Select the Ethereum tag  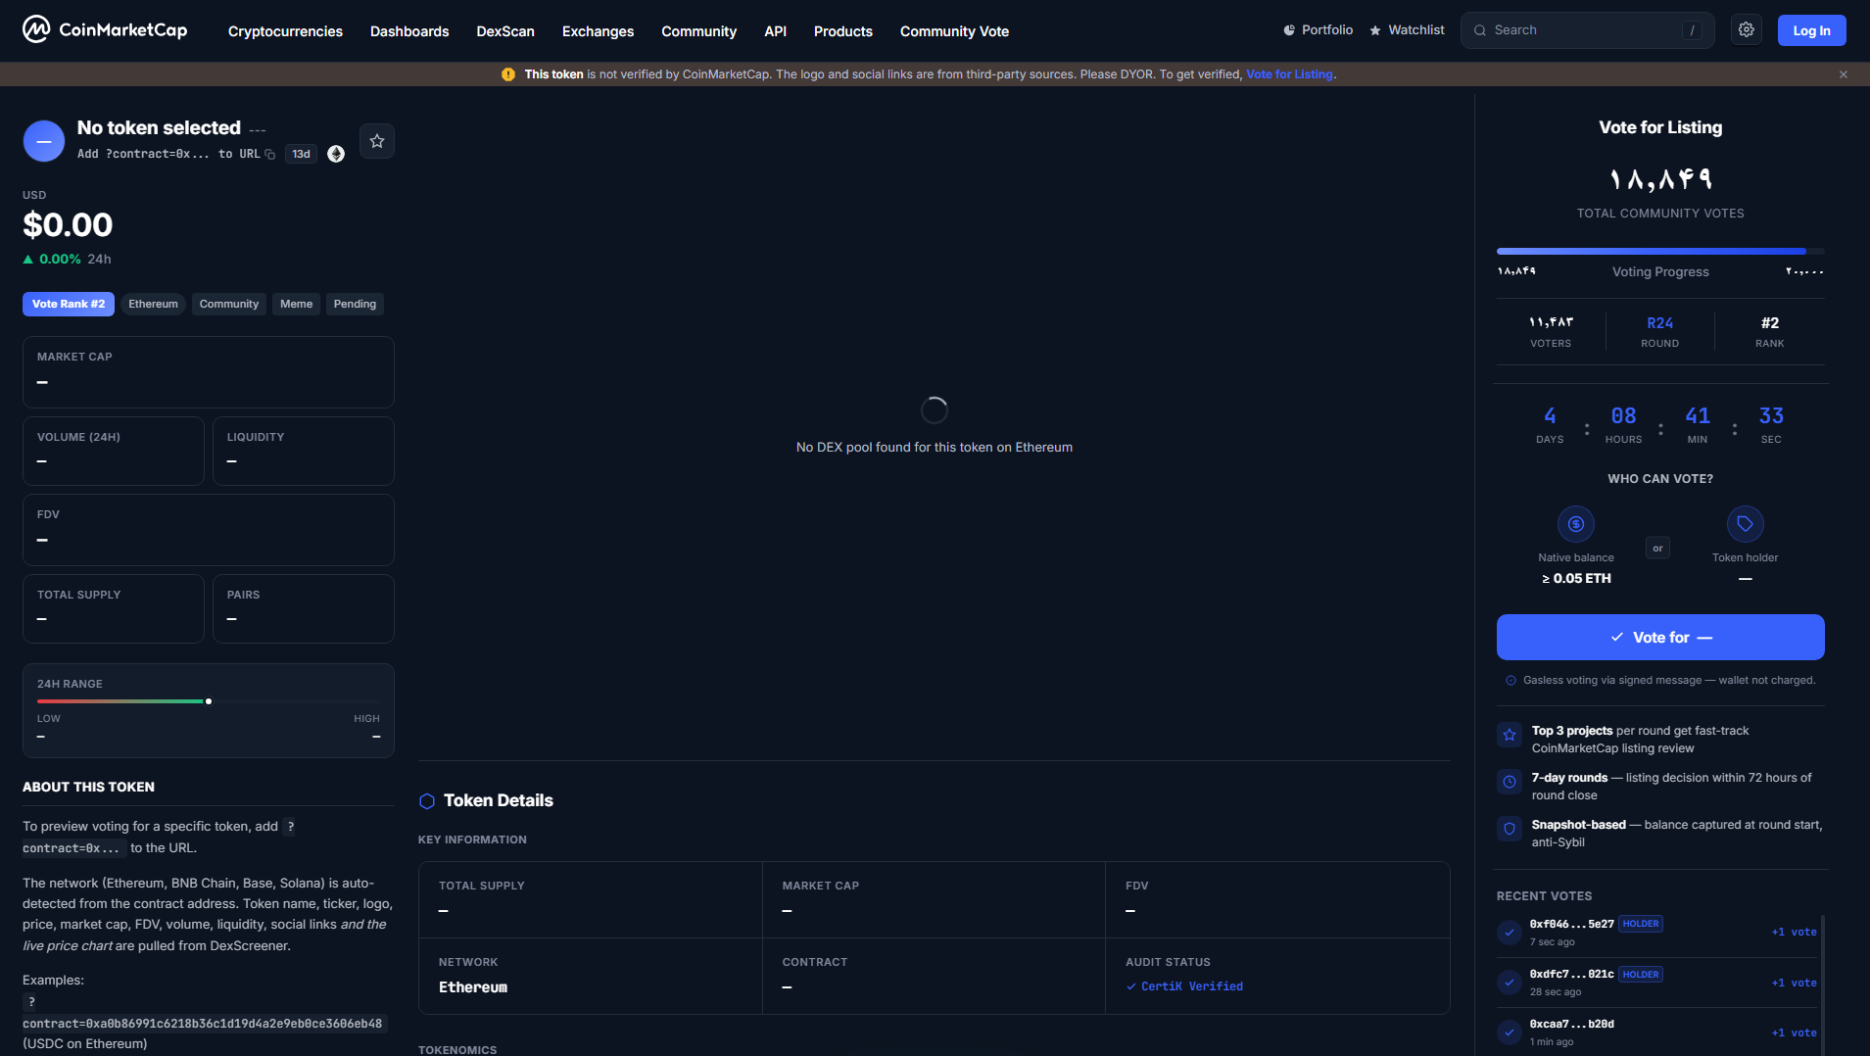tap(154, 305)
